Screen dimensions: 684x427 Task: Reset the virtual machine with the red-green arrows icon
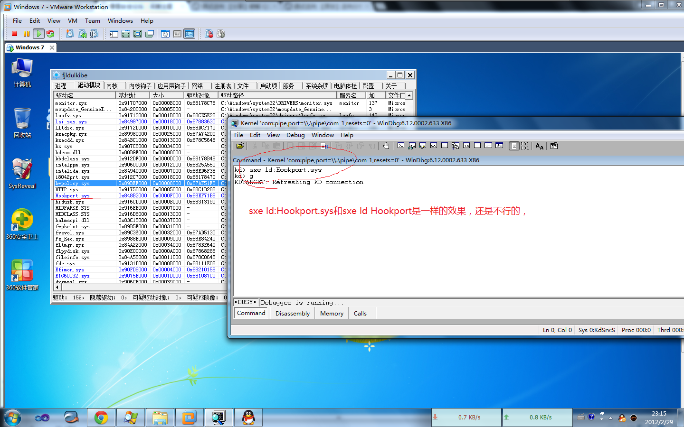coord(50,34)
